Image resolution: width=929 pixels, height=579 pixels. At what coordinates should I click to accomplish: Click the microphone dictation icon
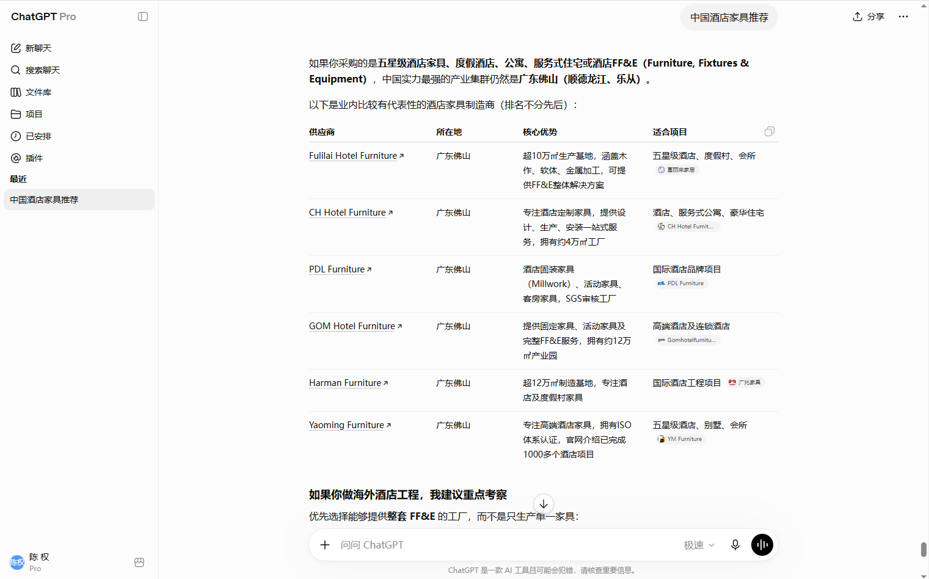click(735, 545)
